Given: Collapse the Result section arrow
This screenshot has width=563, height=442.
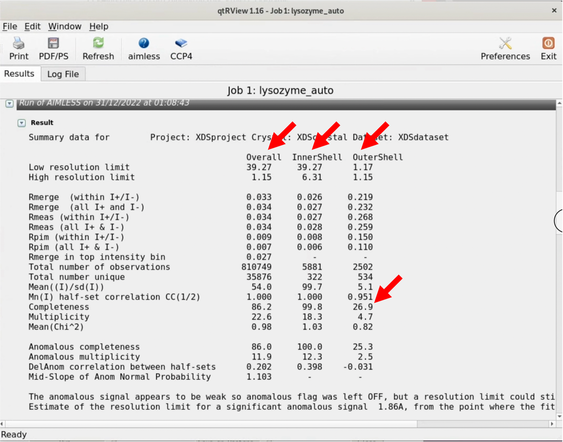Looking at the screenshot, I should (22, 123).
